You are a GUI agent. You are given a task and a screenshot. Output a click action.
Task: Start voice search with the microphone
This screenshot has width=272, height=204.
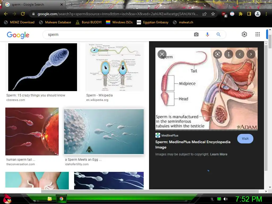point(207,34)
